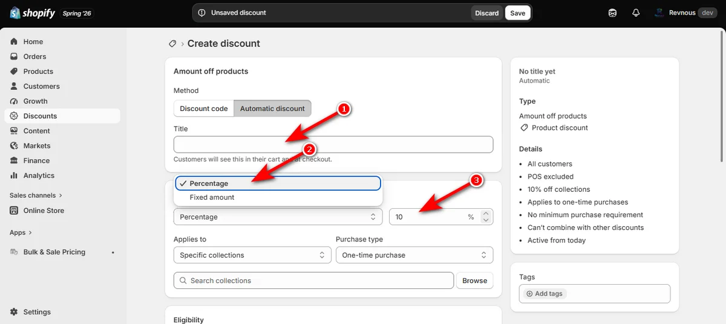This screenshot has height=324, width=726.
Task: Click the Browse collections button
Action: [x=475, y=281]
